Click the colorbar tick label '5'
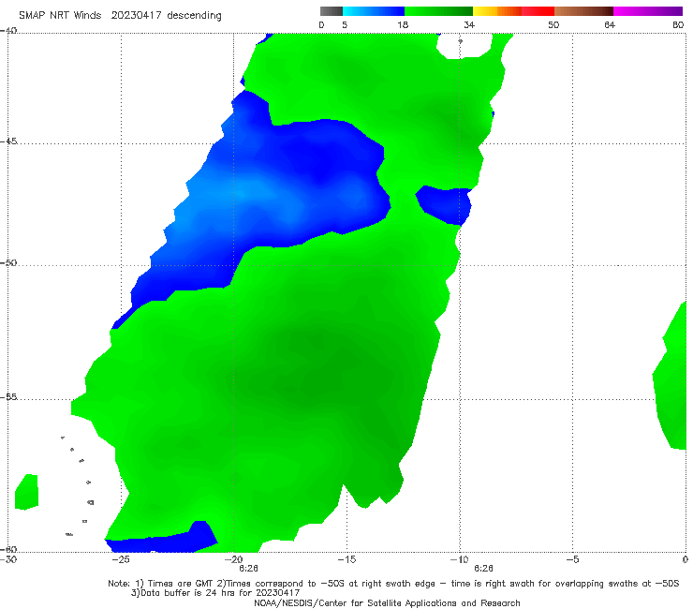This screenshot has height=609, width=693. [345, 24]
